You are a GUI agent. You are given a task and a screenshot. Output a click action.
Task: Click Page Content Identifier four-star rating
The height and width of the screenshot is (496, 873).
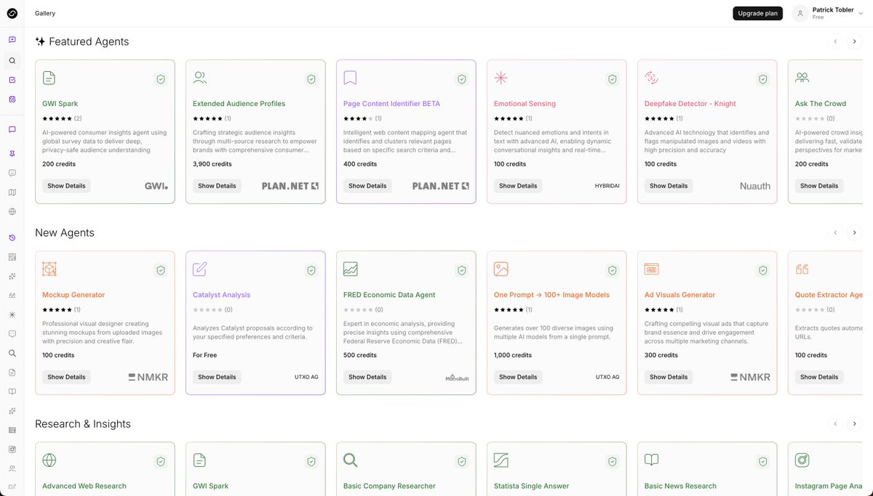358,118
